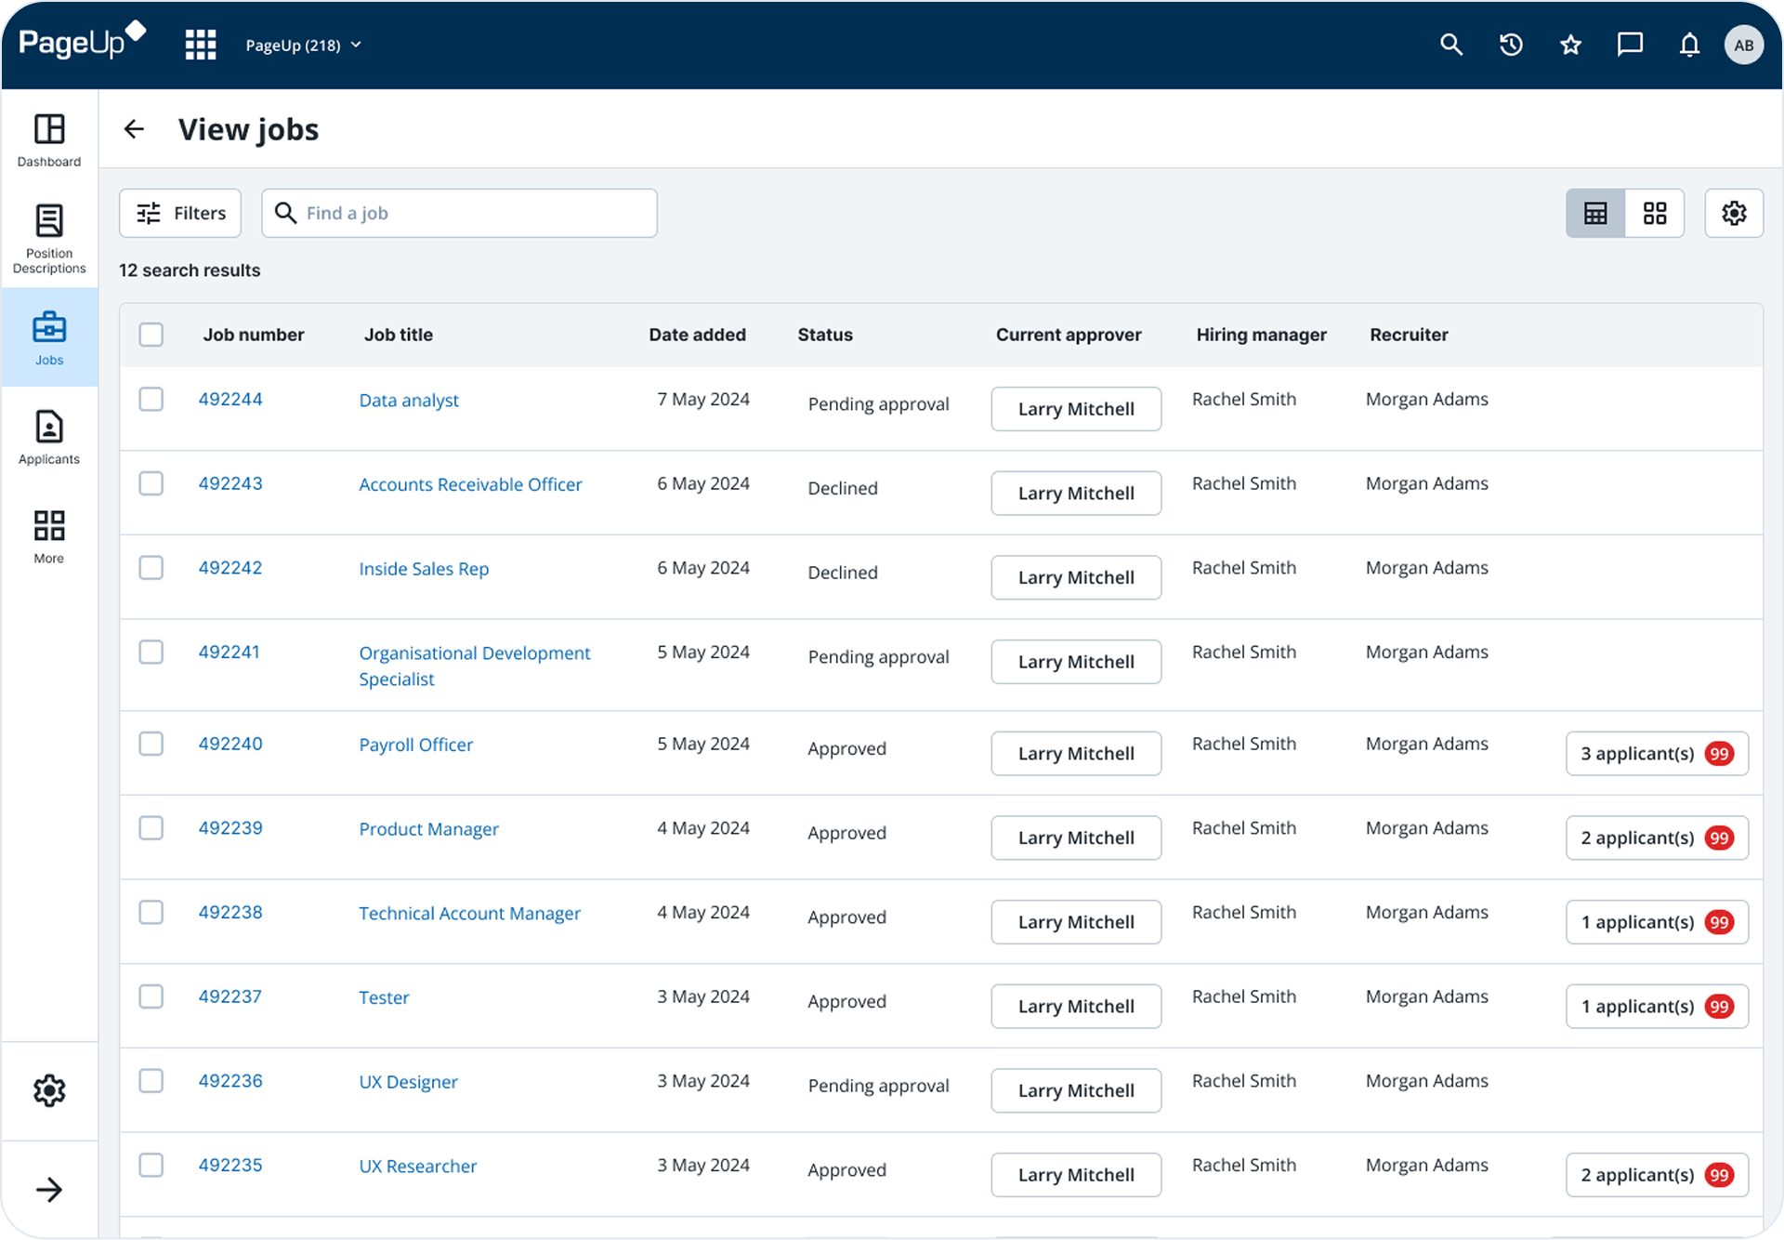1784x1240 pixels.
Task: Open Position Descriptions in the sidebar
Action: (48, 235)
